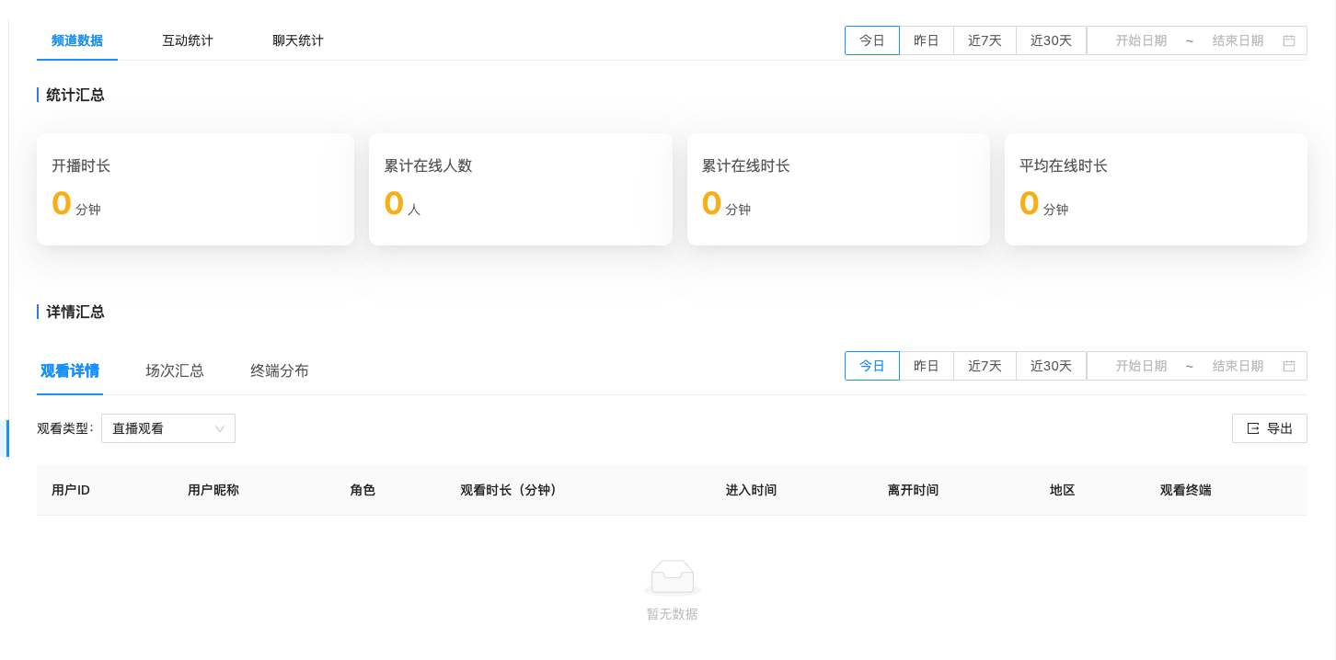The image size is (1336, 660).
Task: Select 近30天 in the 统计汇总 date filter
Action: click(x=1051, y=40)
